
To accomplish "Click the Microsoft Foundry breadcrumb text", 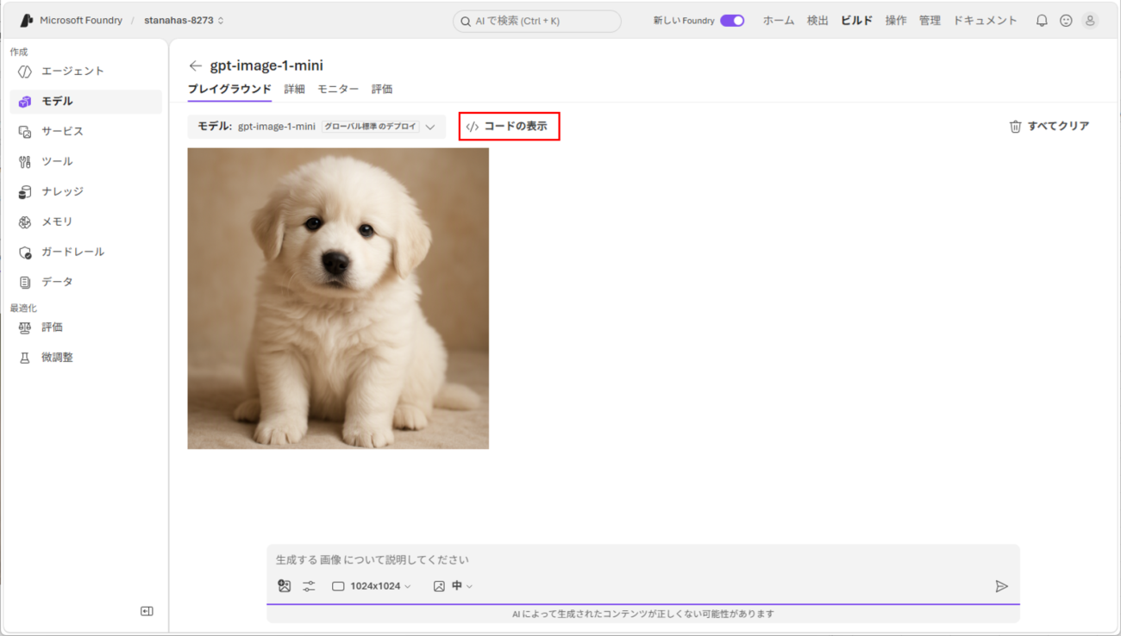I will click(x=81, y=21).
